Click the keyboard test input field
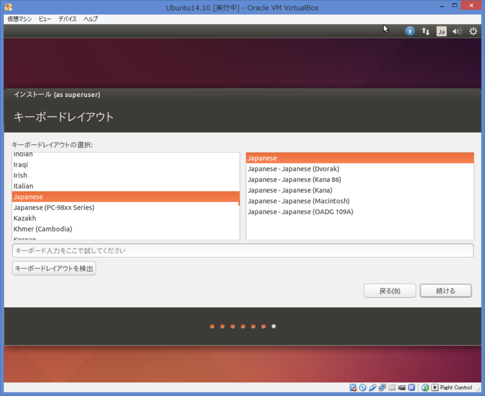This screenshot has width=485, height=396. coord(242,251)
